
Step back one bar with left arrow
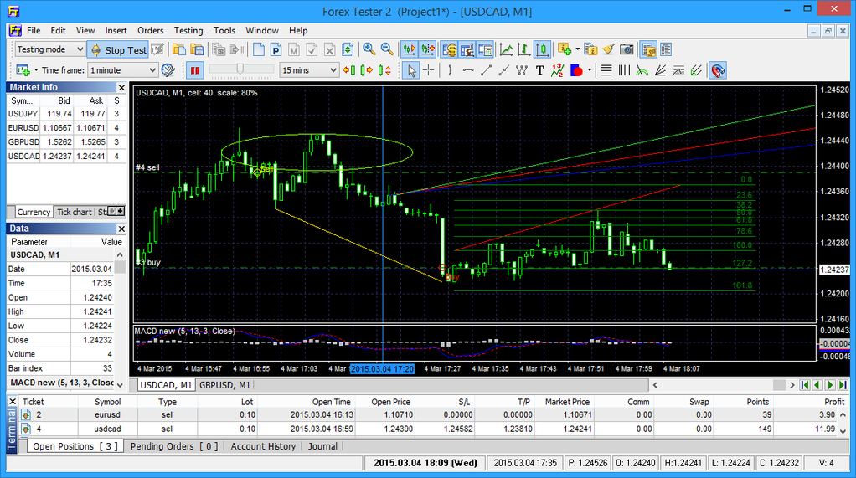click(348, 70)
